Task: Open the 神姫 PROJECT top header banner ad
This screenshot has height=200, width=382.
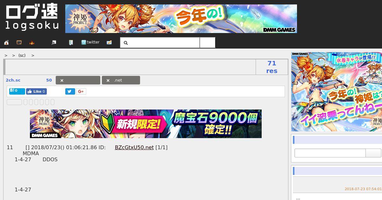Action: tap(181, 19)
